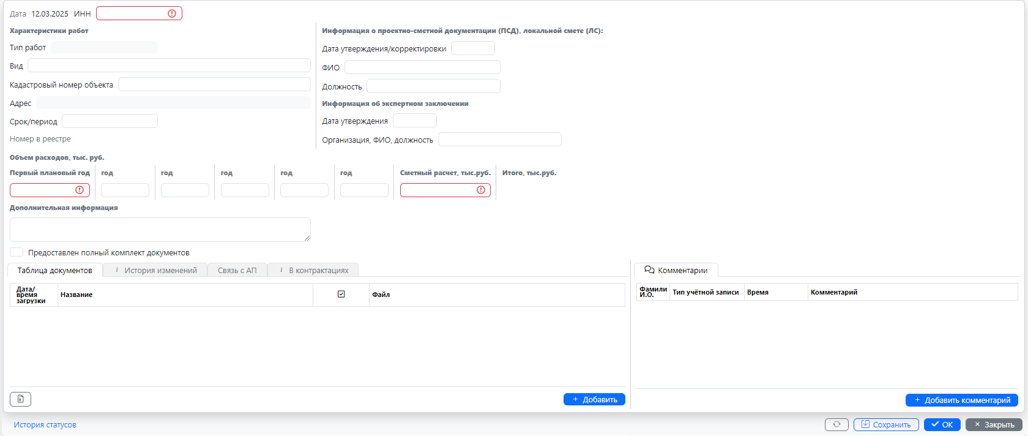Click the Кадастровый номер объекта input field
The width and height of the screenshot is (1028, 436).
coord(214,85)
